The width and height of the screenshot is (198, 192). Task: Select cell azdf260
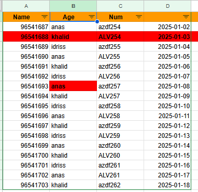pos(120,146)
